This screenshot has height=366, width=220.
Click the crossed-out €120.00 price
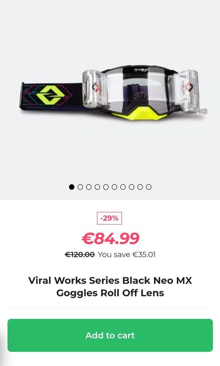[80, 254]
